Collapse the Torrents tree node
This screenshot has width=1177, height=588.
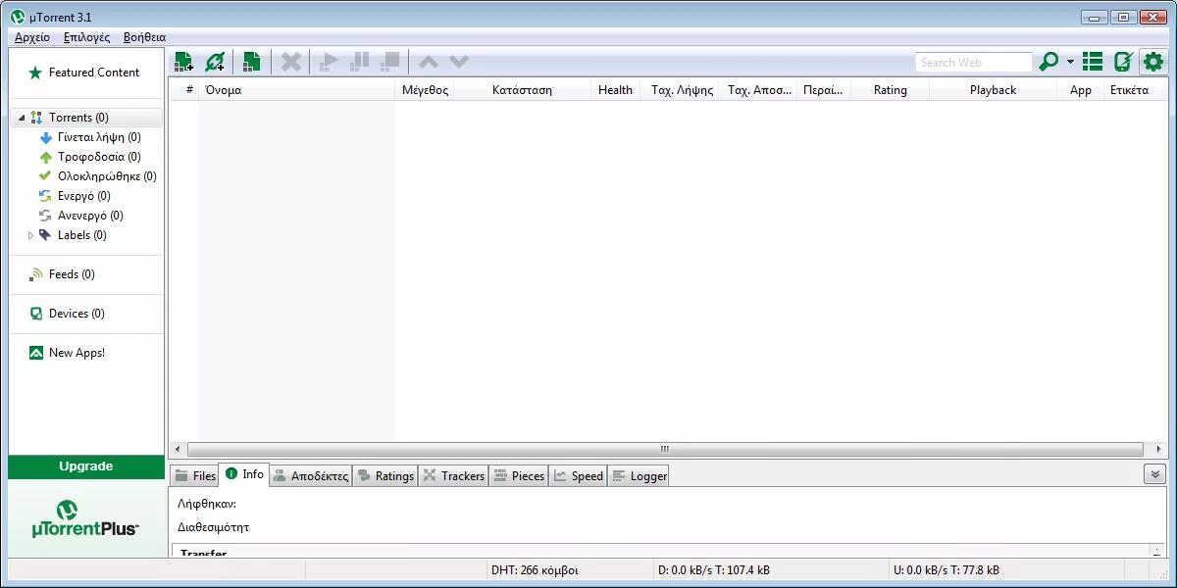pos(22,118)
